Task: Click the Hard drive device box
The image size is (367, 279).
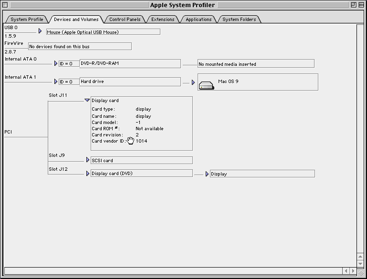Action: click(x=130, y=82)
